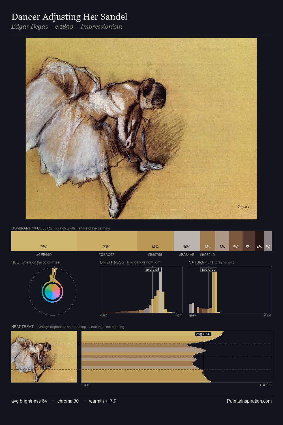Click 'warmth +17.9' footer text

click(x=103, y=401)
